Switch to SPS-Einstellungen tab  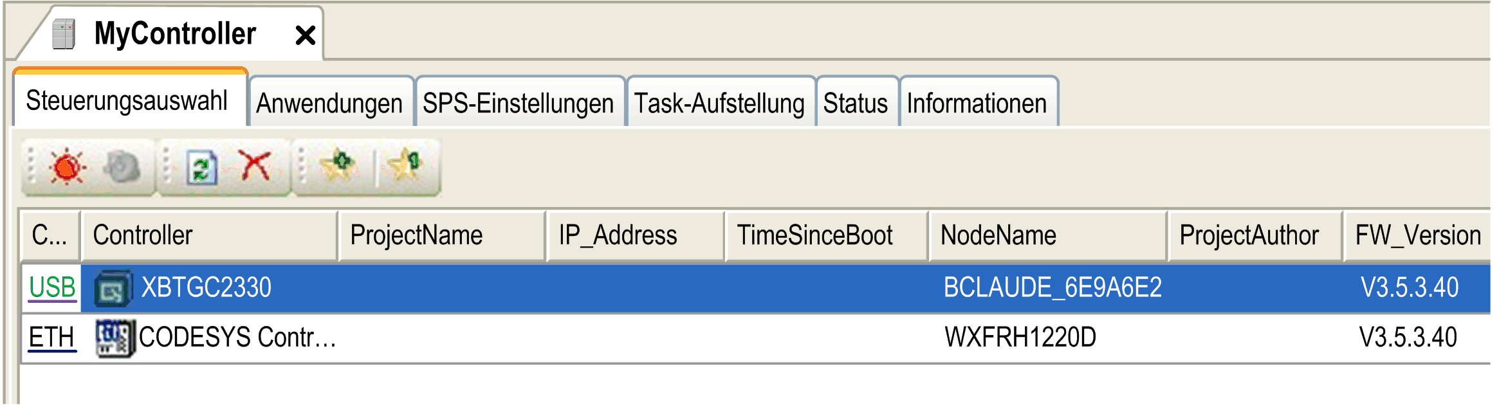(x=519, y=103)
